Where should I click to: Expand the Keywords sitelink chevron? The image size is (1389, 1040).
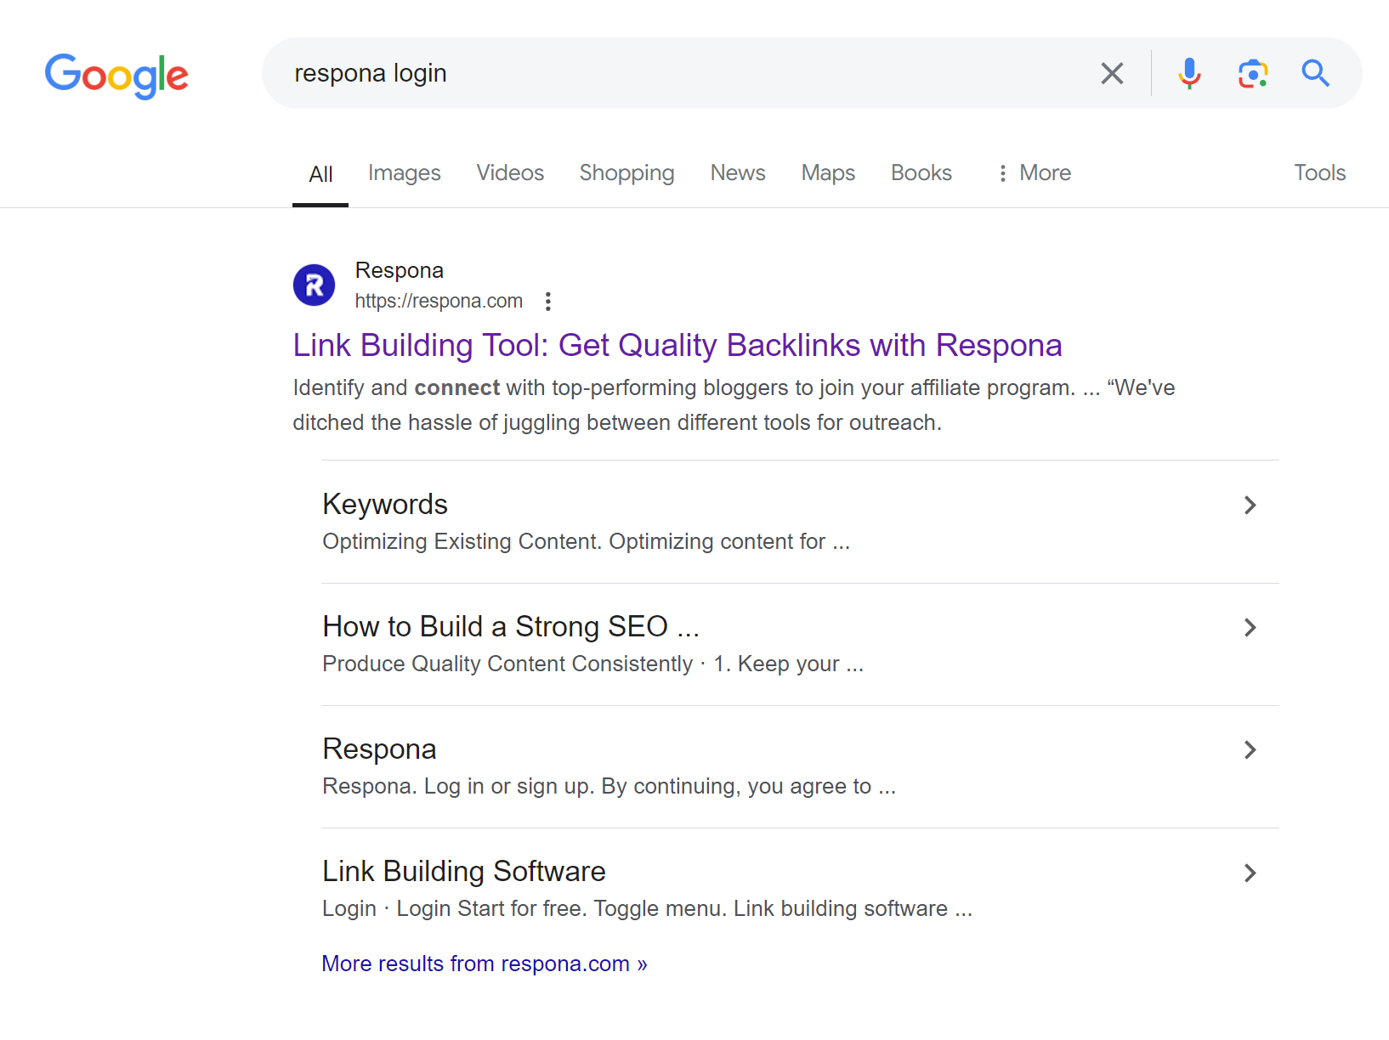[1250, 505]
